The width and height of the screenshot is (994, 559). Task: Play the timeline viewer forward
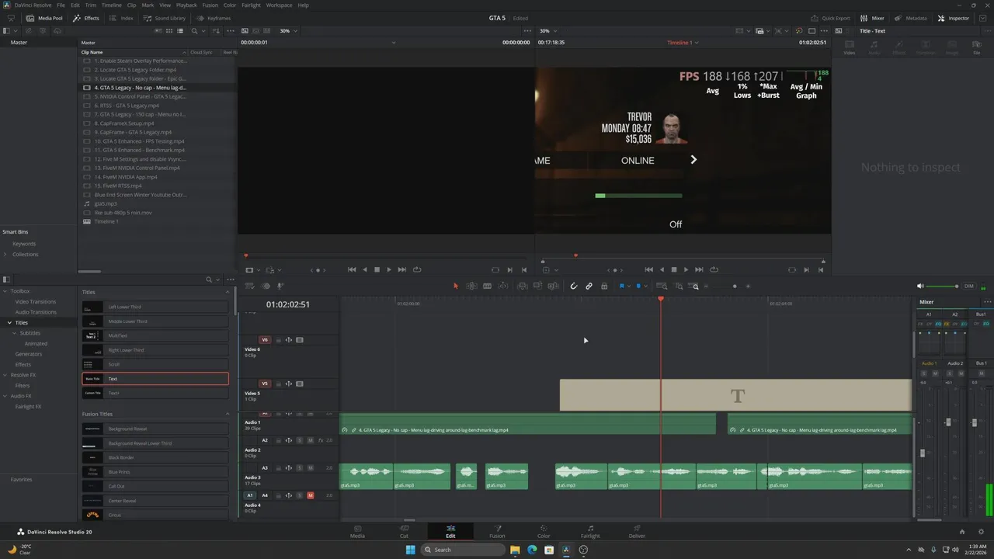(686, 269)
